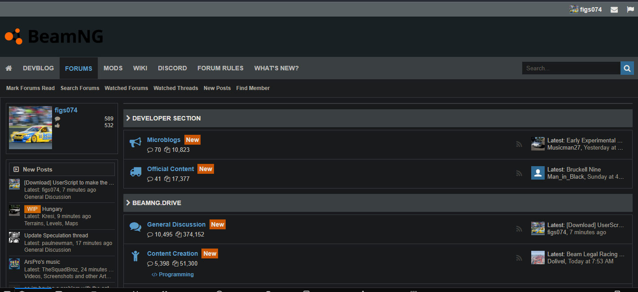Click the Dolivel username

click(x=556, y=261)
